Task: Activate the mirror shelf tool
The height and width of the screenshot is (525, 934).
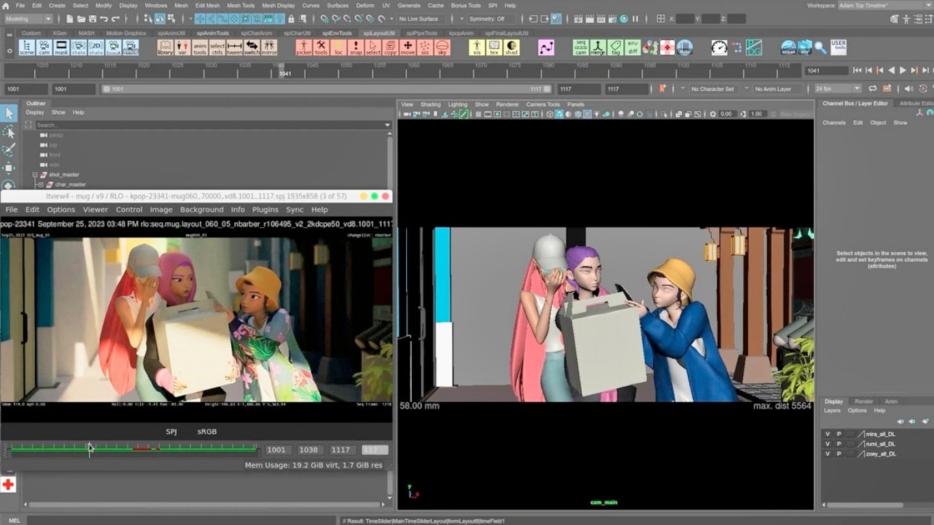Action: pos(269,48)
